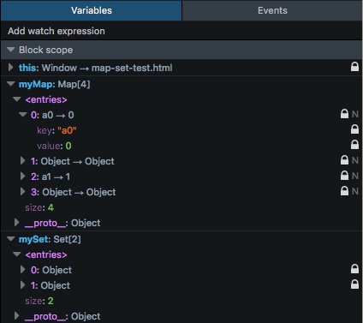Expand the this: Window variable
This screenshot has width=363, height=323.
(10, 68)
